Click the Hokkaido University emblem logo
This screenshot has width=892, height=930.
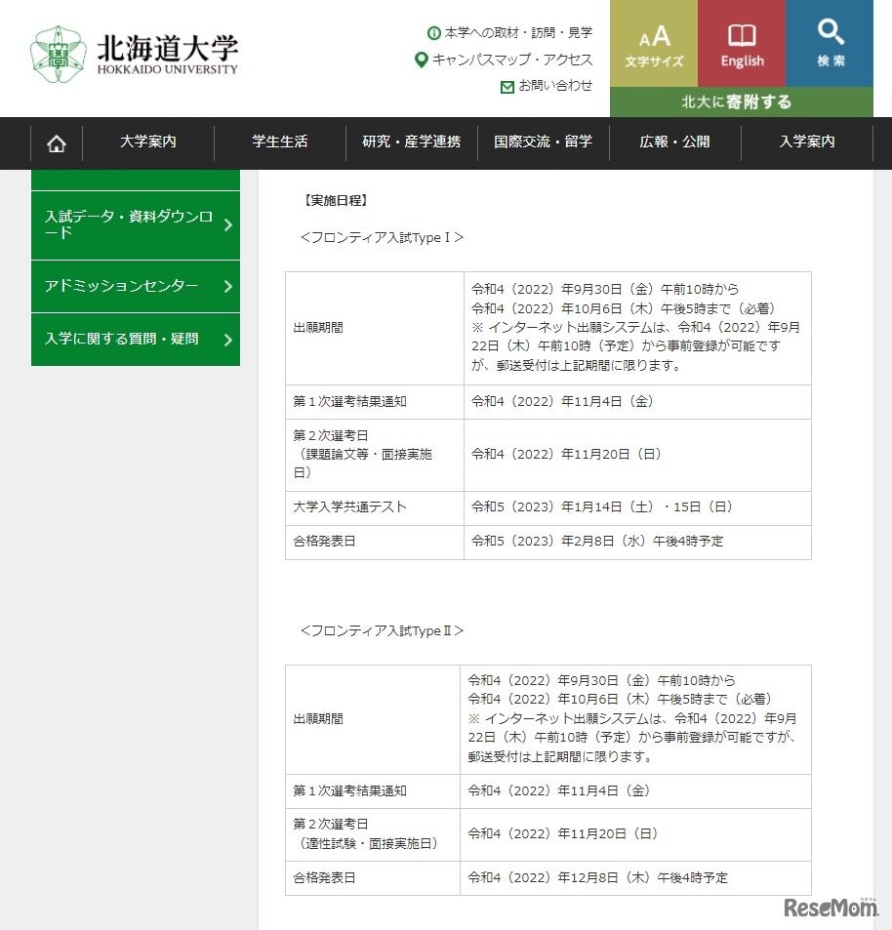pos(59,55)
